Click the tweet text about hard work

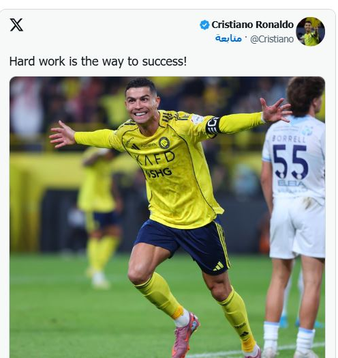coord(98,61)
